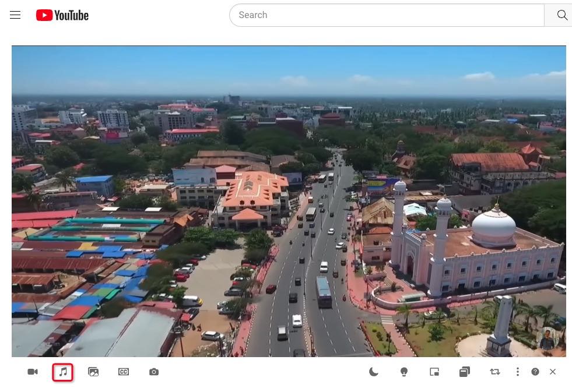Open help via the question mark button
The height and width of the screenshot is (388, 572).
tap(535, 371)
